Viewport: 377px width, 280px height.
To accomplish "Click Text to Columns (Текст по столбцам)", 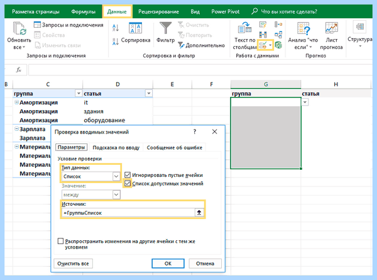I will 244,36.
